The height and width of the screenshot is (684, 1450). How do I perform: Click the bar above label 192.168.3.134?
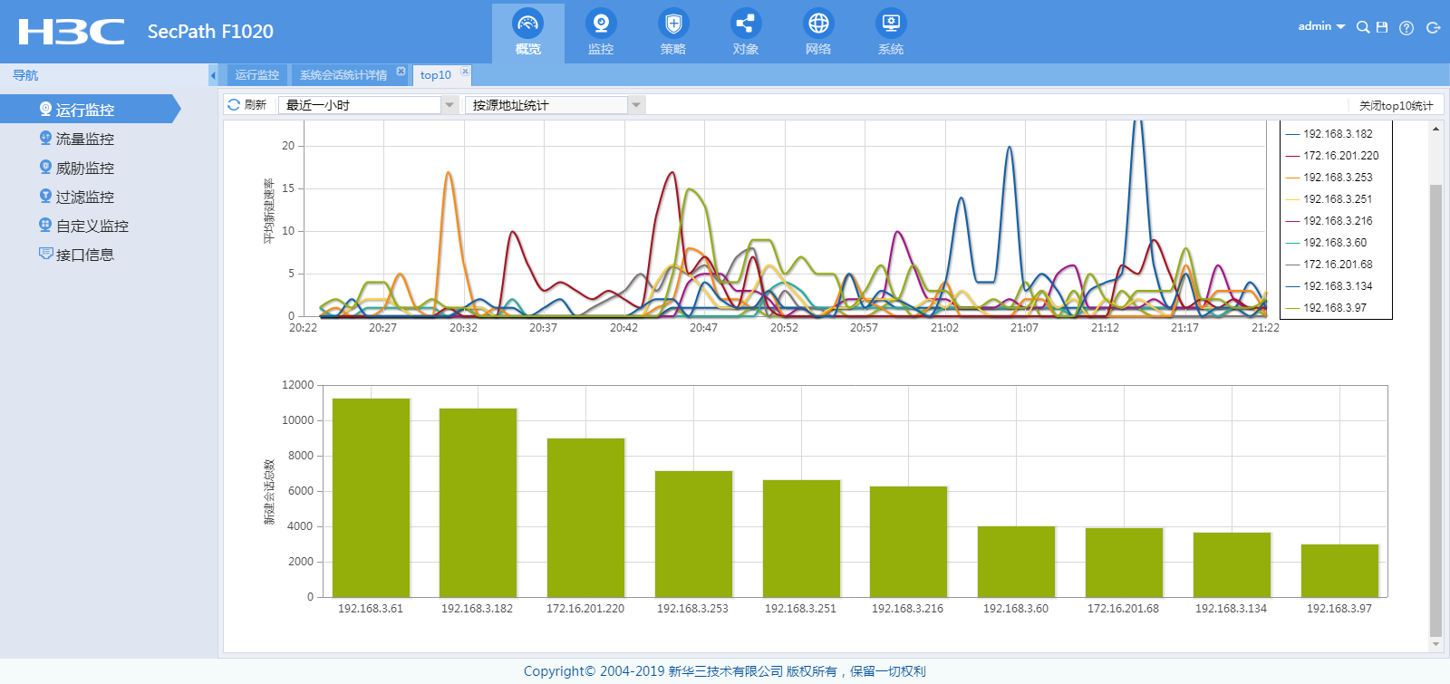[x=1232, y=564]
